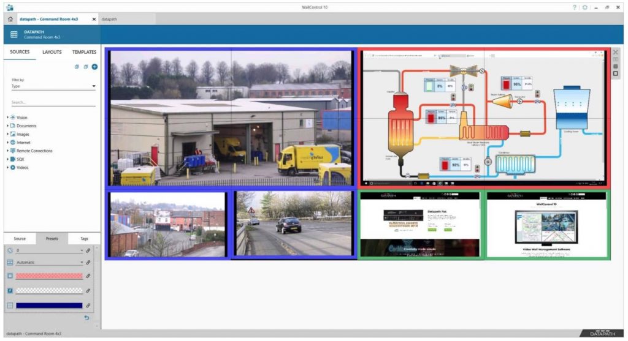Toggle link next to rotation value 0

pos(88,250)
